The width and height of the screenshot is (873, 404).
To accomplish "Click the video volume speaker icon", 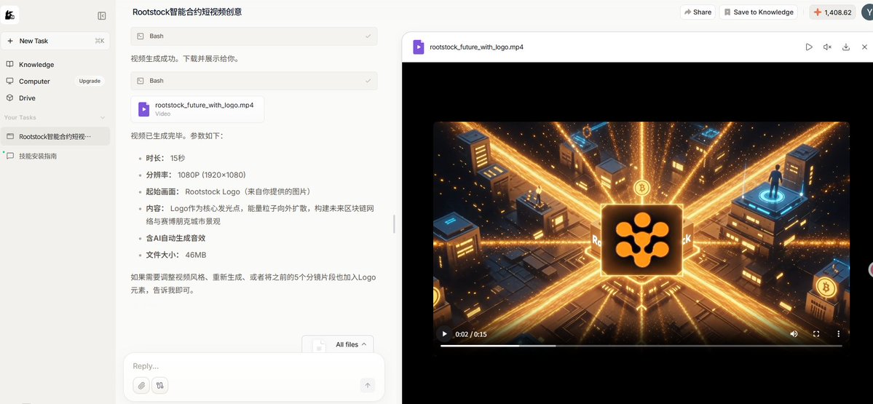I will 794,334.
